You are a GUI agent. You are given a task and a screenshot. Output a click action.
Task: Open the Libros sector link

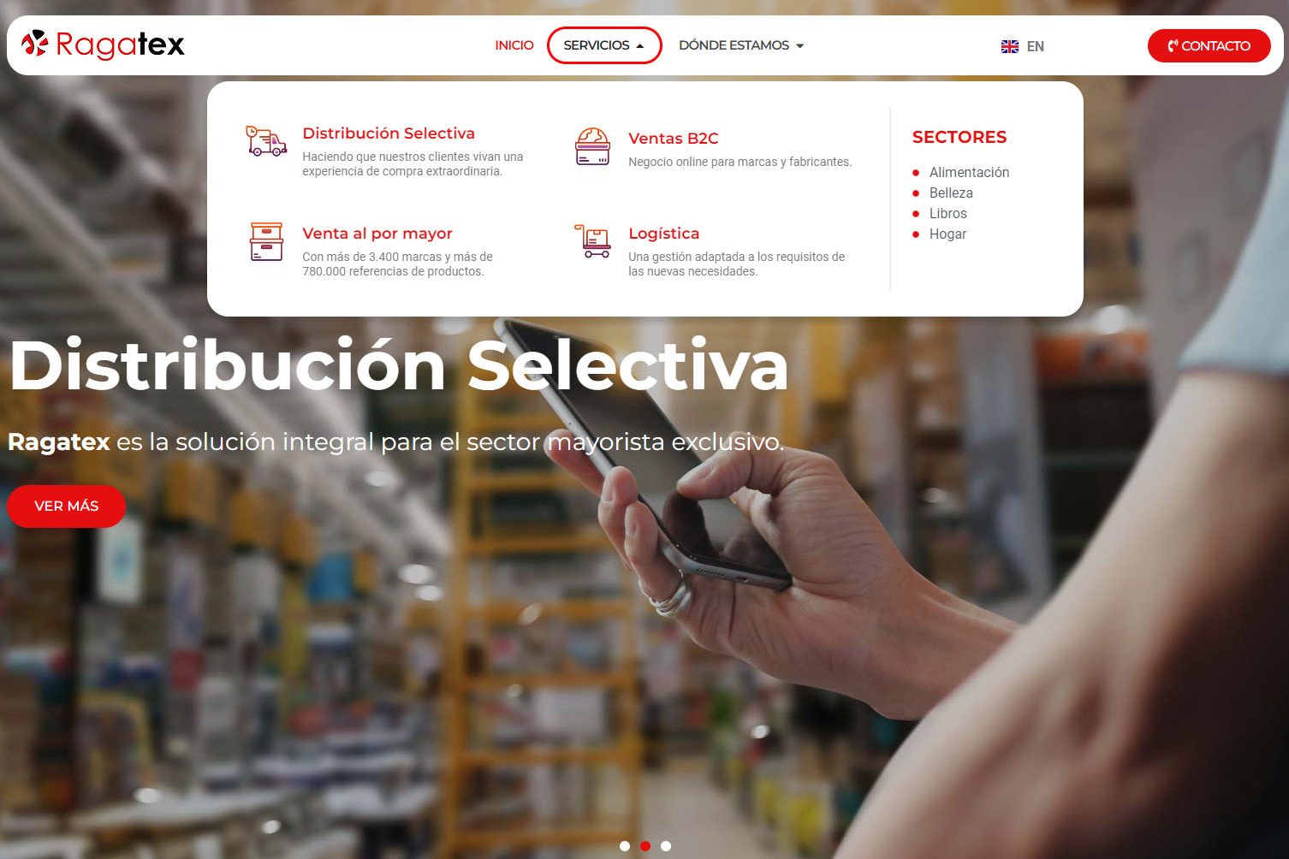coord(948,213)
